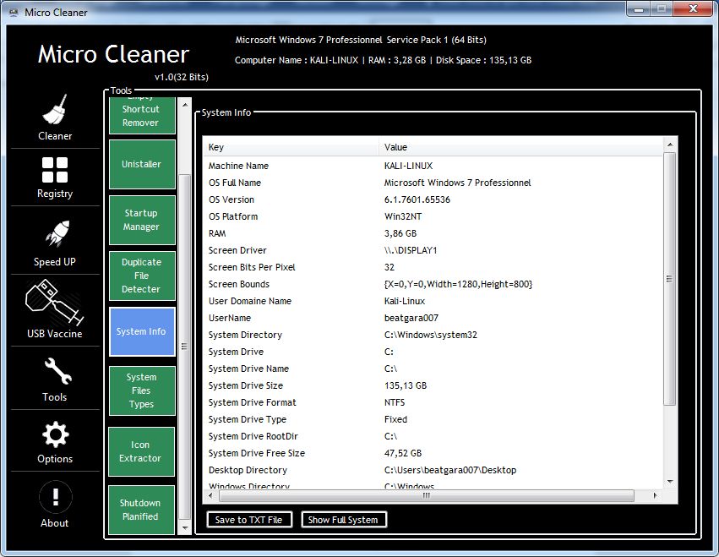This screenshot has width=719, height=557.
Task: Open the Startup Manager tool
Action: (141, 220)
